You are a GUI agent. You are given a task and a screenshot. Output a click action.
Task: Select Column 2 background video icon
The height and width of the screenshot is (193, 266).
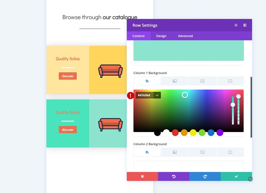(x=230, y=152)
